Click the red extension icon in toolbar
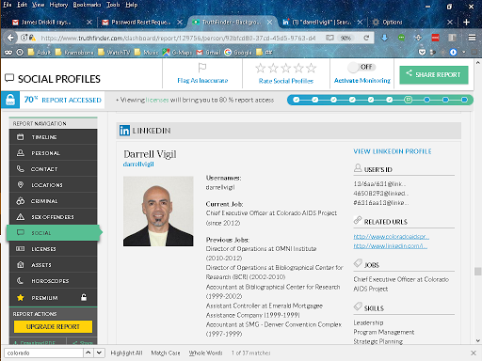Screen dimensions: 482x361 (435, 38)
